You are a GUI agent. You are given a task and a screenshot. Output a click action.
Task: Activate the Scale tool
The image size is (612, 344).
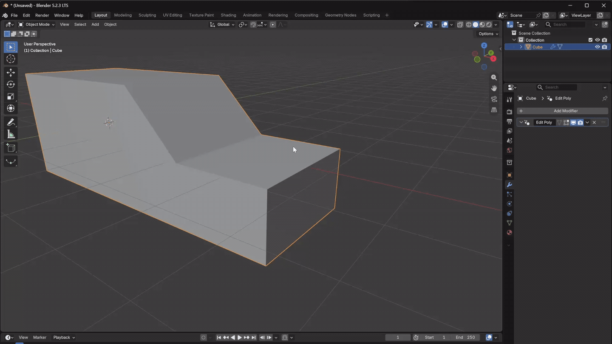11,96
